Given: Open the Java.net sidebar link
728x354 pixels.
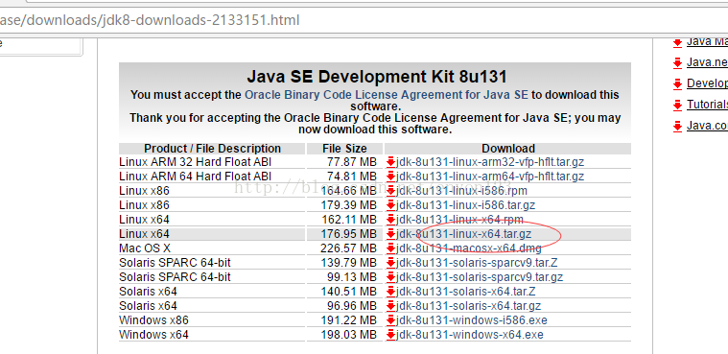Looking at the screenshot, I should [707, 62].
